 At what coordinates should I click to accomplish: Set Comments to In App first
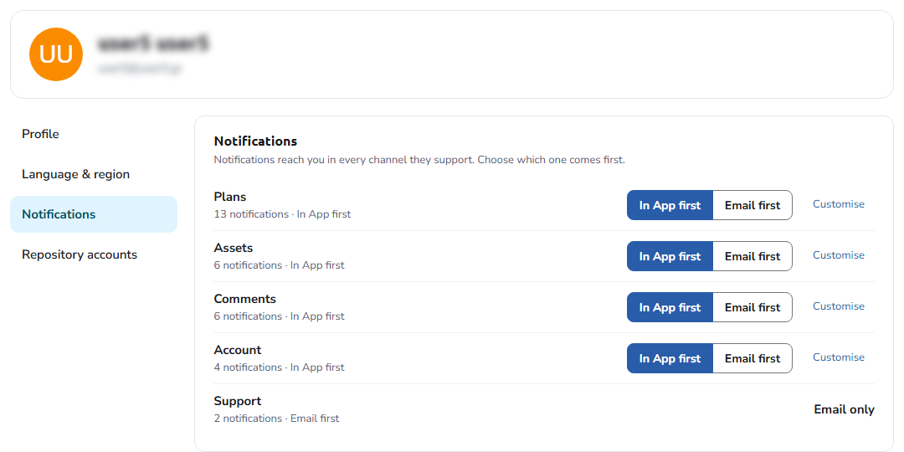670,307
